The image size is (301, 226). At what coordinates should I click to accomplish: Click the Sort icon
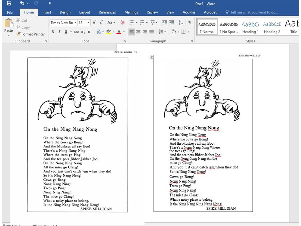(181, 23)
